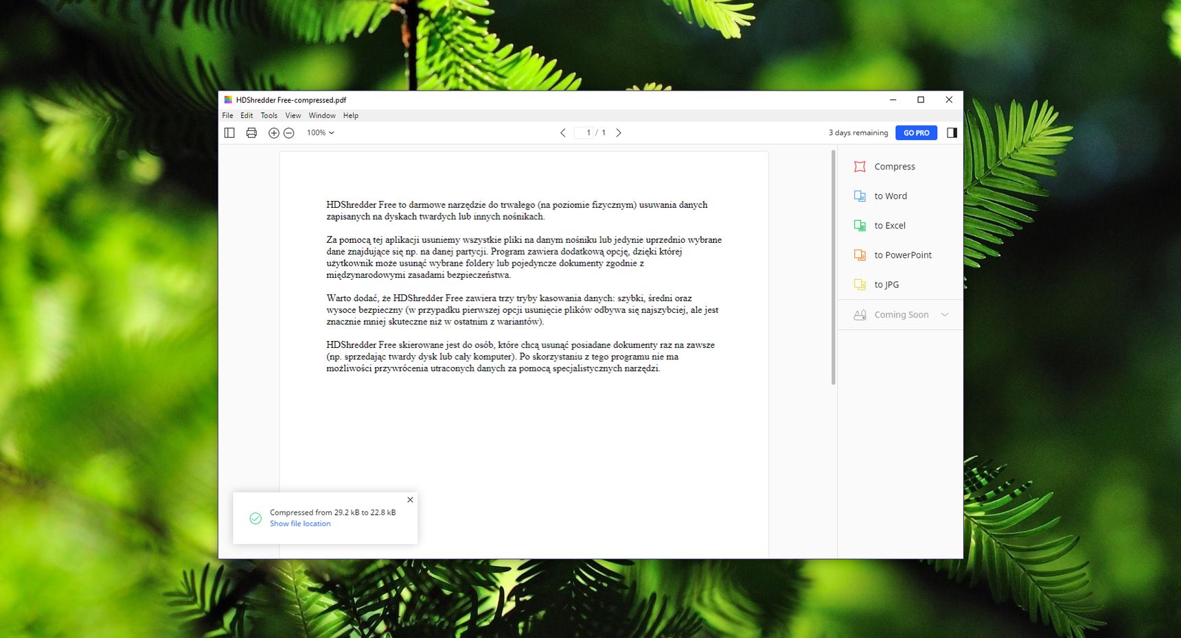The height and width of the screenshot is (638, 1181).
Task: Go to previous page arrow
Action: coord(563,132)
